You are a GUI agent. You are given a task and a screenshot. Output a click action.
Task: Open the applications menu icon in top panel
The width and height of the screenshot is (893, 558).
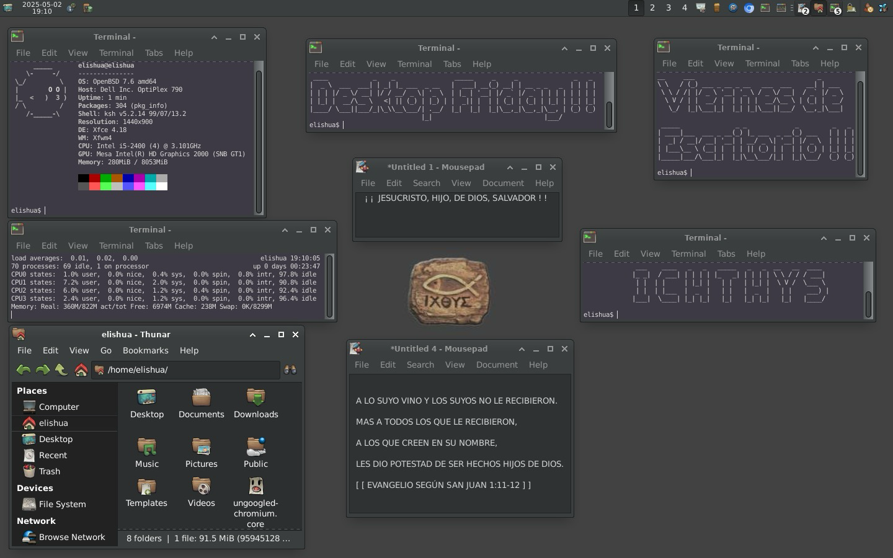pyautogui.click(x=7, y=8)
